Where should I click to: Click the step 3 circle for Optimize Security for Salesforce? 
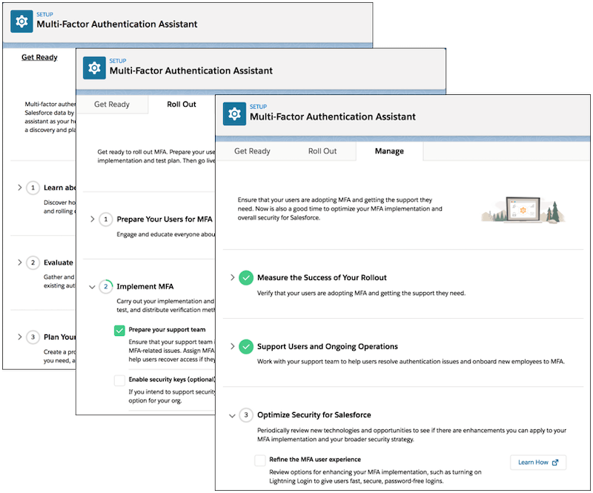point(246,415)
